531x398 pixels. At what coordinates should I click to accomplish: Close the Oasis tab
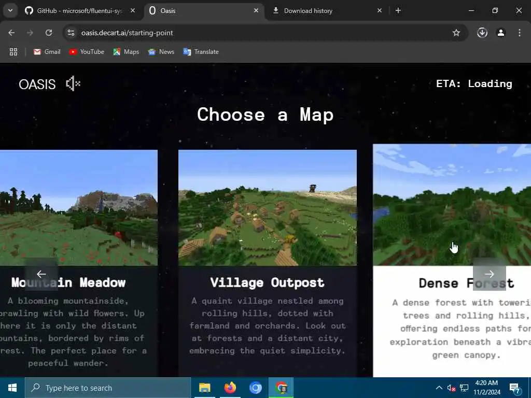[x=256, y=11]
